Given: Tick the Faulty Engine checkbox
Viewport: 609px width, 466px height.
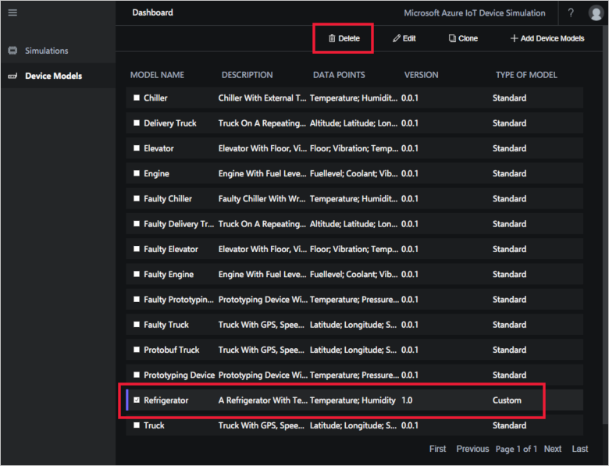Looking at the screenshot, I should click(137, 274).
